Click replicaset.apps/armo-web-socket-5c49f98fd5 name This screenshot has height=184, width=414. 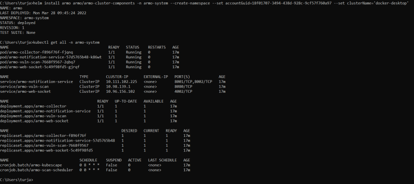point(47,150)
